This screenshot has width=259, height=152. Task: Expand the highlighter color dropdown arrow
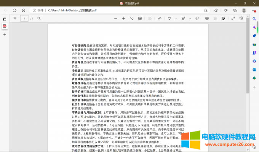[190, 18]
